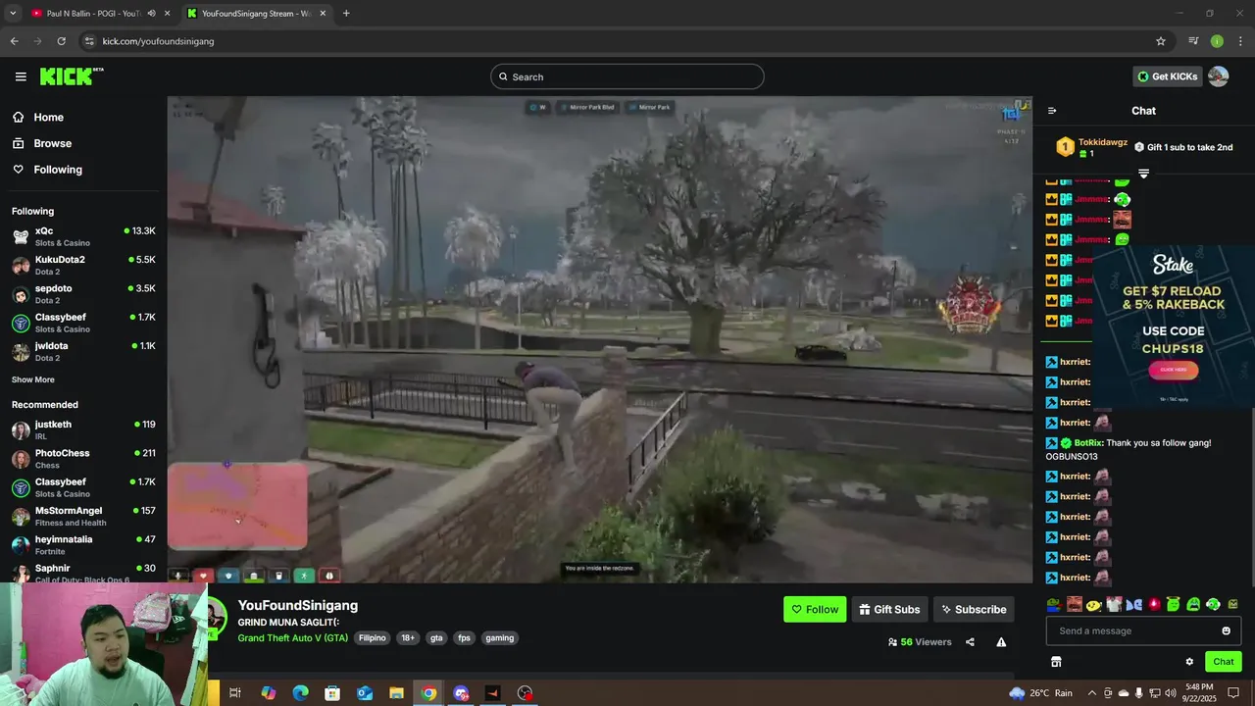
Task: Insert the green halo emote
Action: (1174, 605)
